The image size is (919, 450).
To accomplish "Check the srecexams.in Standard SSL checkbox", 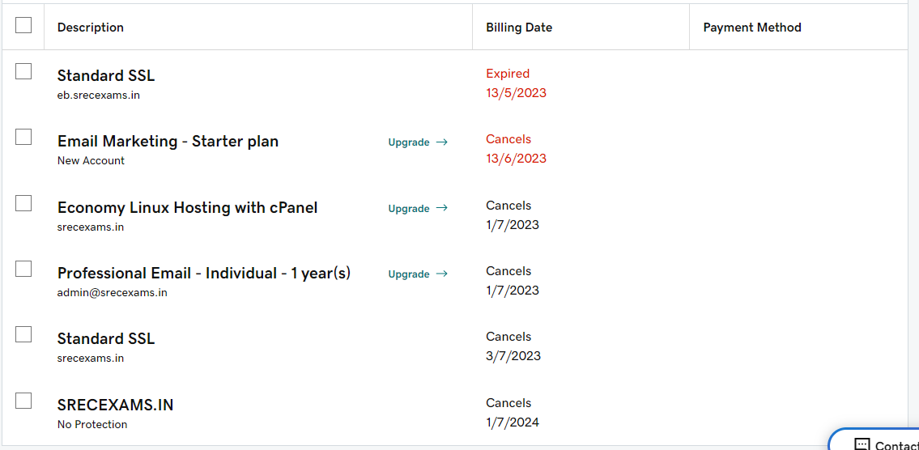I will click(x=23, y=334).
